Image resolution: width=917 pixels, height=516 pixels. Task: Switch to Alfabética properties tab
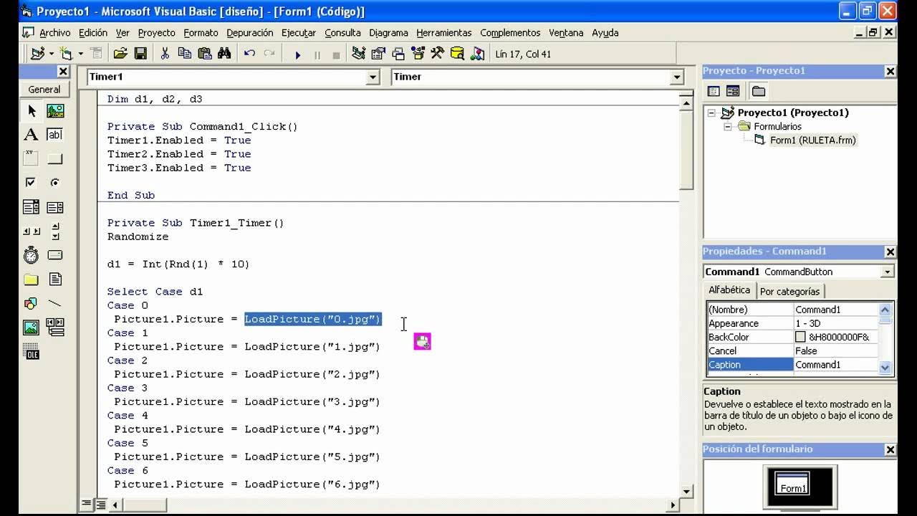(x=729, y=290)
